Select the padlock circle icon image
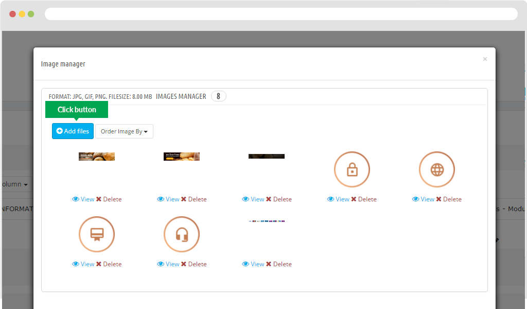 click(x=352, y=169)
